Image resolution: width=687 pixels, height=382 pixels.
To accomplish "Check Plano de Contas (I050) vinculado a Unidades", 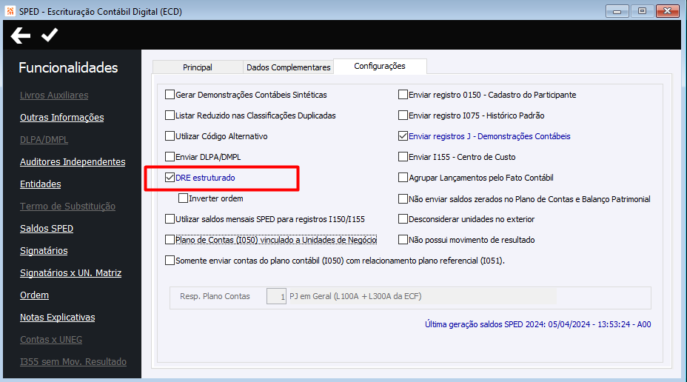I will [170, 240].
